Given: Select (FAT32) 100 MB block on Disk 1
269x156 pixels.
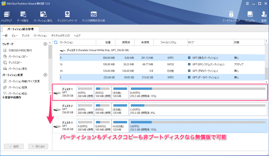Looking at the screenshot, I should click(x=103, y=92).
